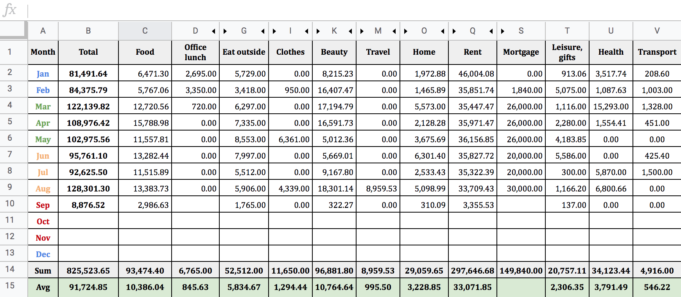Unhide column using right arrow in column S header
The width and height of the screenshot is (681, 297).
coord(503,31)
